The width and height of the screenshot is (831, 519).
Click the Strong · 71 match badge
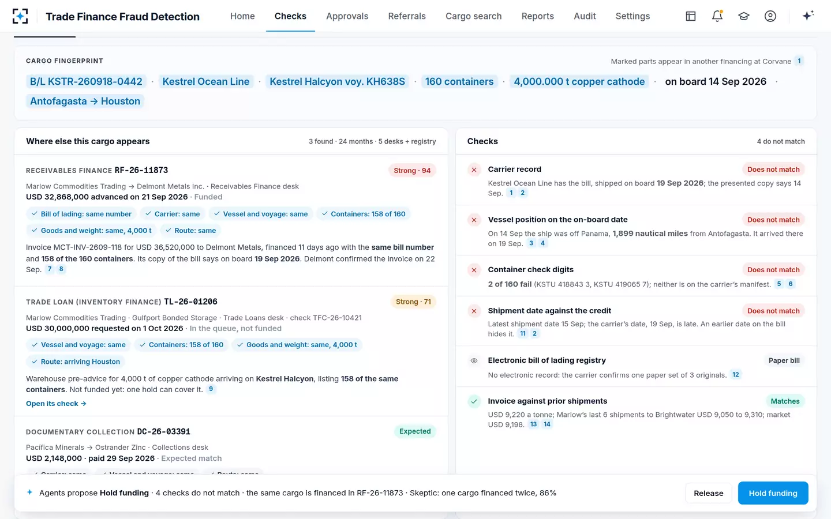point(413,302)
